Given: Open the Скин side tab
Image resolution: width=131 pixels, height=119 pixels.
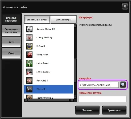Looking at the screenshot, I should pos(11,53).
